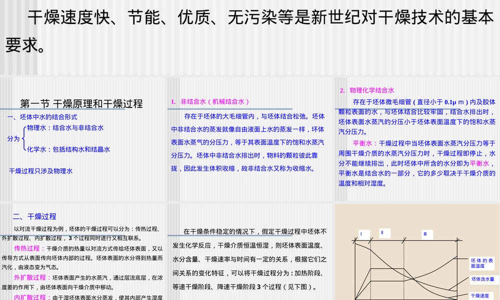Click the line 化学水：包括结构水和结晶水

68,149
